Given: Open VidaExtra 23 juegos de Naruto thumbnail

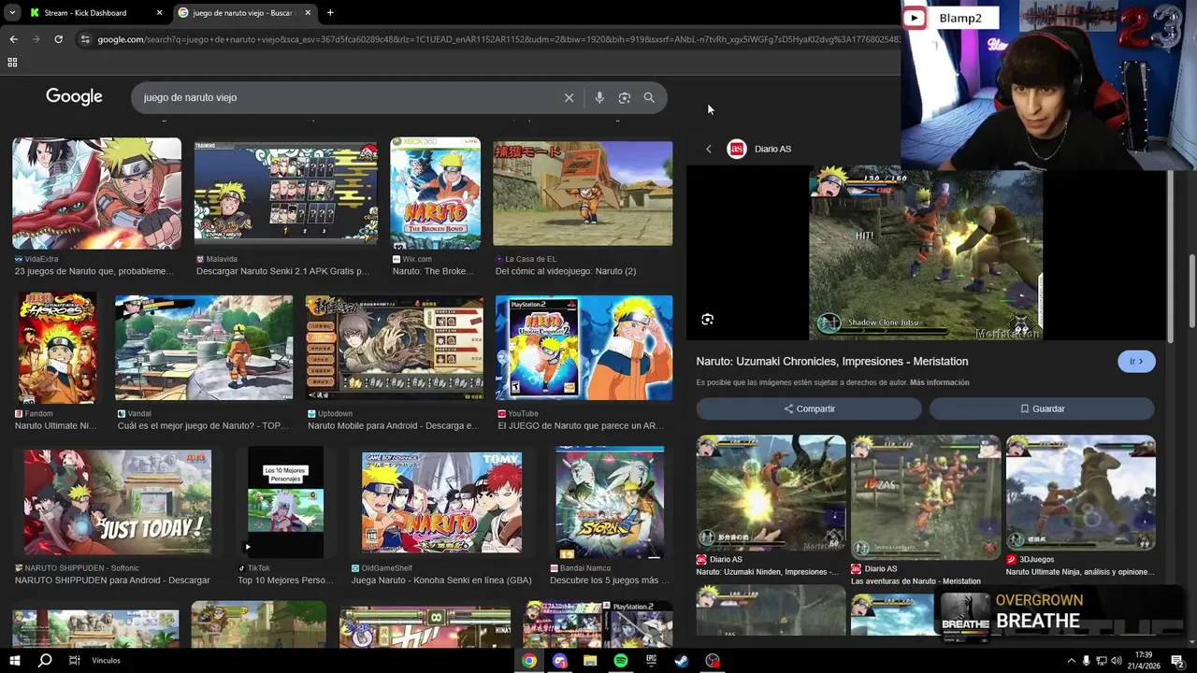Looking at the screenshot, I should (x=97, y=193).
